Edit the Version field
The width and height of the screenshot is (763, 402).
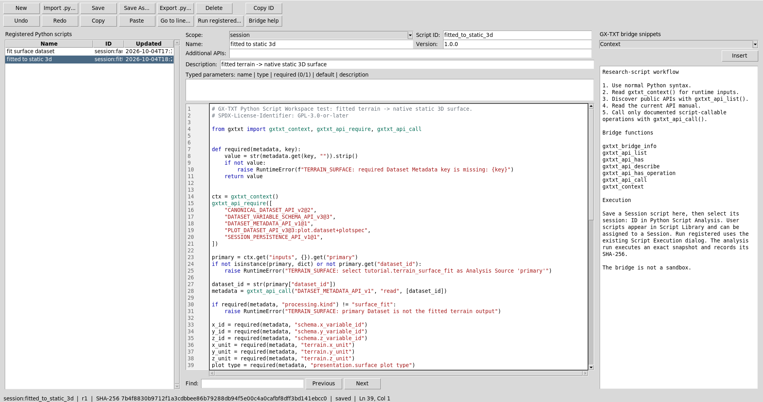517,44
